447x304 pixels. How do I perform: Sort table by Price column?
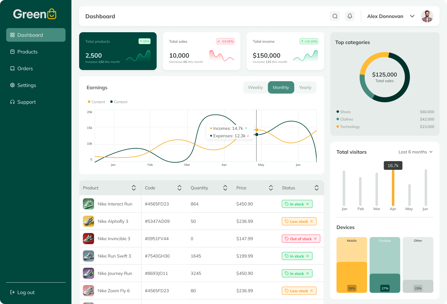pos(271,188)
